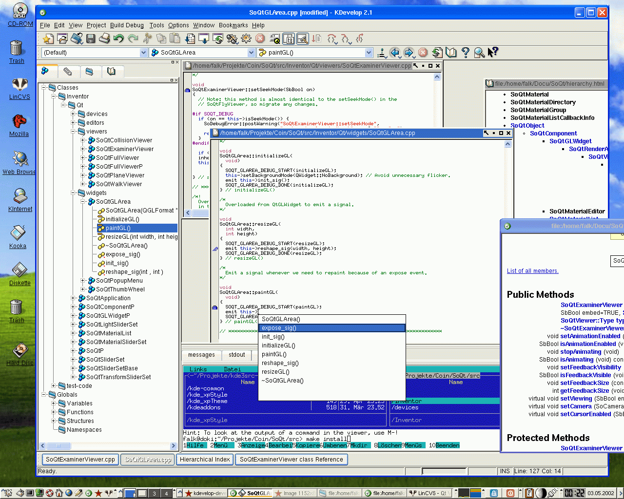Toggle the output view hammer button
The width and height of the screenshot is (624, 499).
[x=302, y=38]
